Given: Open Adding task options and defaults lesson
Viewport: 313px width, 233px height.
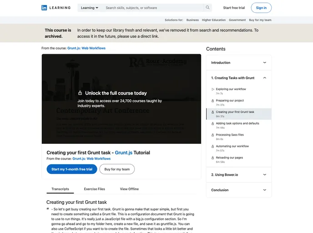Looking at the screenshot, I should 238,125.
